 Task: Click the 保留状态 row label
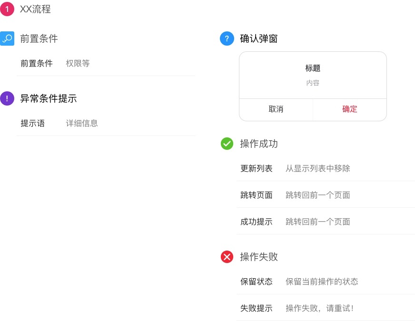coord(257,282)
